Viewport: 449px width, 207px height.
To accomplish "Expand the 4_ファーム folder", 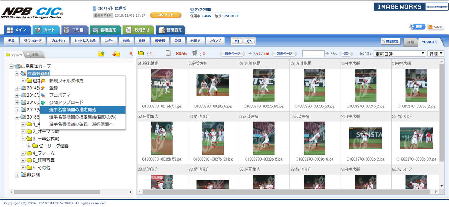I will (23, 153).
